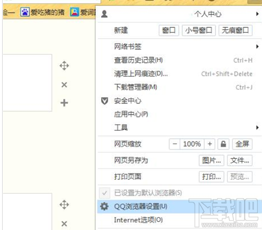Click the QQ浏览器设置 gear icon

pyautogui.click(x=104, y=206)
